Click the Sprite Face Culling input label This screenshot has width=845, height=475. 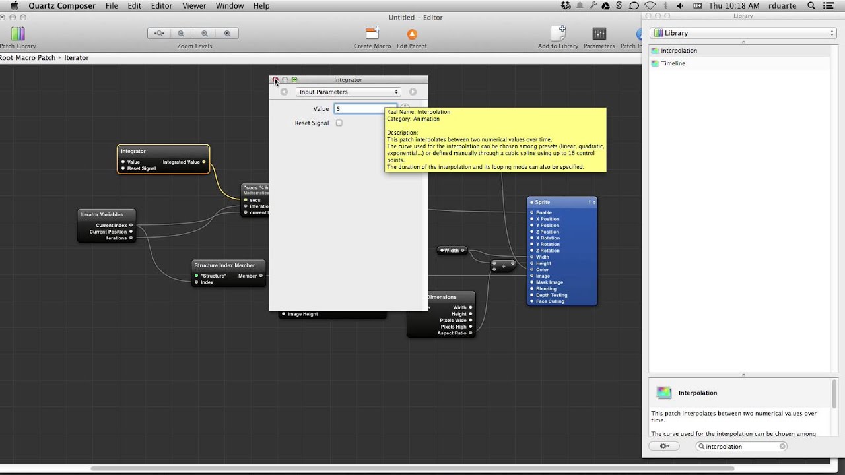point(550,301)
